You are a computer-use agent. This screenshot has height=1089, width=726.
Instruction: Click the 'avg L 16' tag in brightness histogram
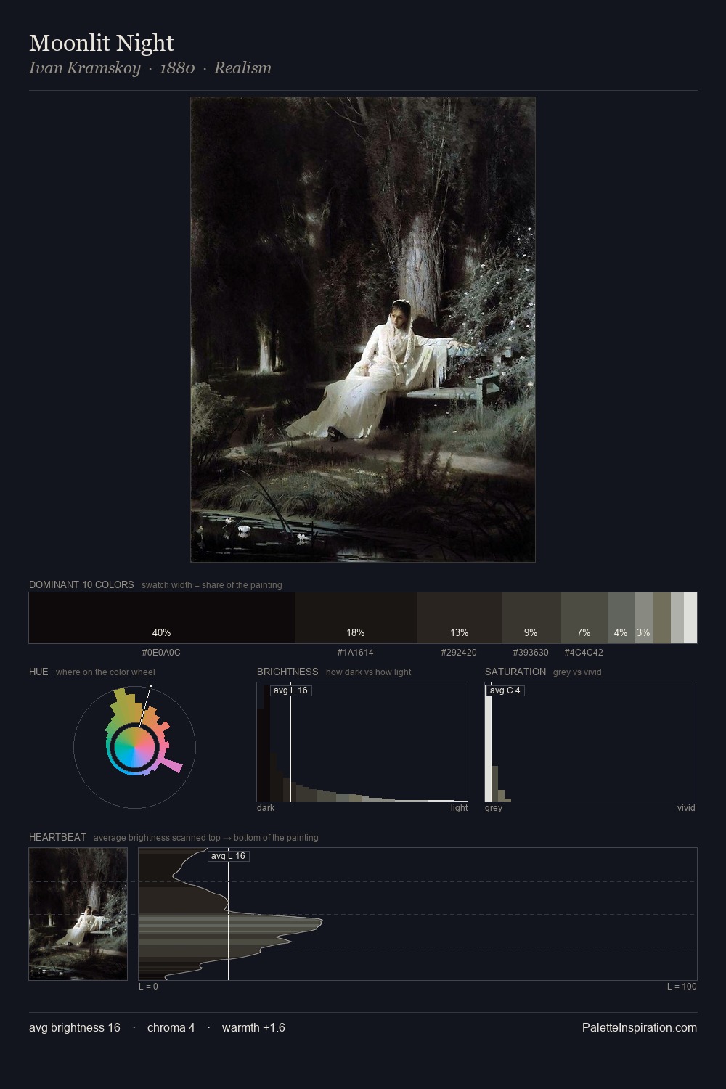point(290,690)
